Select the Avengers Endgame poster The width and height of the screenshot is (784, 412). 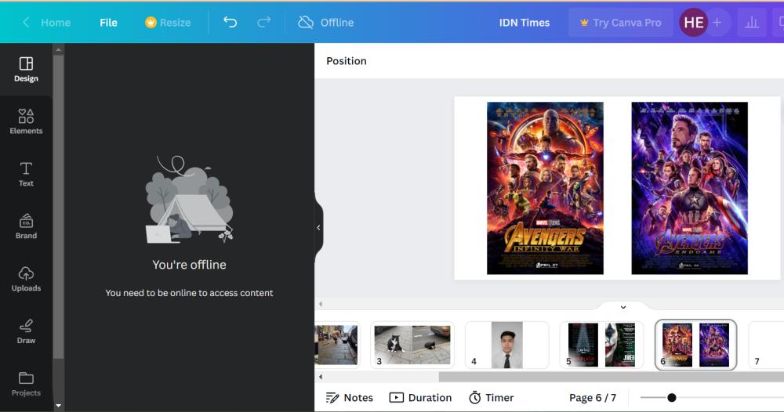click(x=689, y=188)
